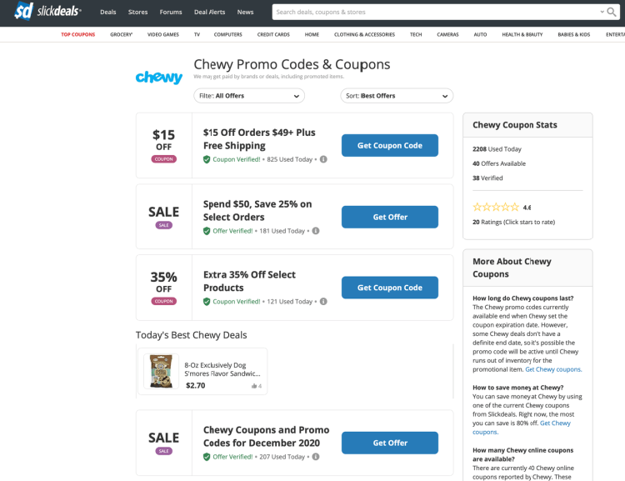The height and width of the screenshot is (481, 625).
Task: Click the Slickdeals logo
Action: (x=47, y=12)
